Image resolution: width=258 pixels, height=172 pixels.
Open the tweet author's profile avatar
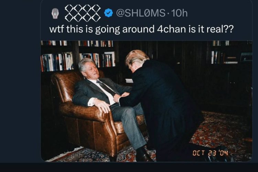coord(55,13)
